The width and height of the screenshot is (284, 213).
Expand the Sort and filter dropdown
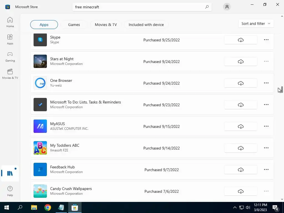(256, 24)
